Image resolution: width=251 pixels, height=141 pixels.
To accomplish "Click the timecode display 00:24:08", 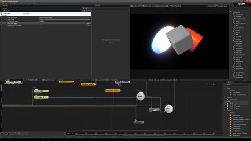I will pyautogui.click(x=70, y=134).
